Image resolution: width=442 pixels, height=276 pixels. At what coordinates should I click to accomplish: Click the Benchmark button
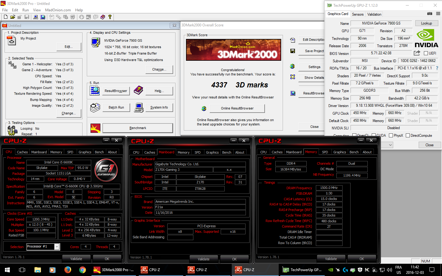click(138, 128)
